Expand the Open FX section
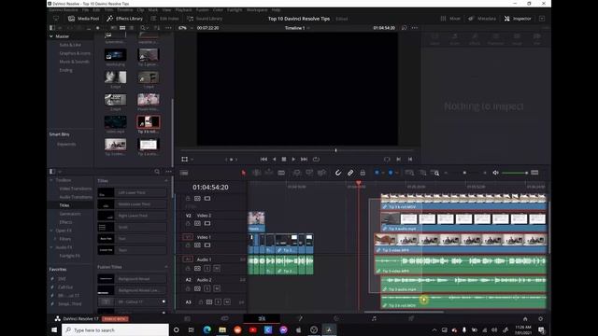The height and width of the screenshot is (336, 598). click(51, 231)
